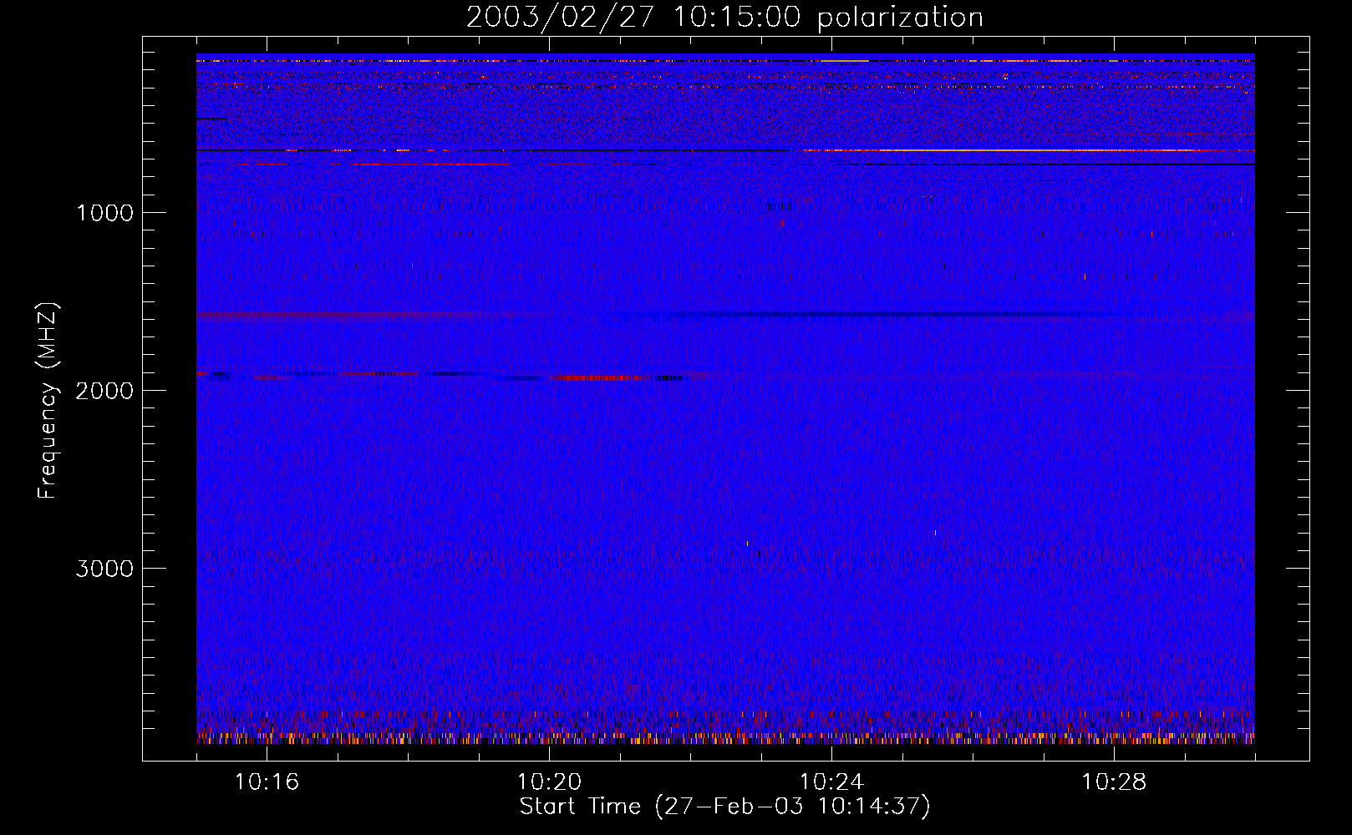
Task: Click the 3000 frequency axis label
Action: pos(104,569)
